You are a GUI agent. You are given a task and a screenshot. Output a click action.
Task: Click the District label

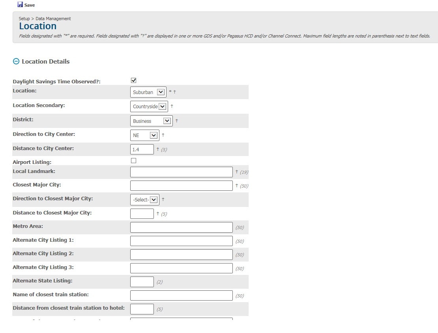coord(23,119)
